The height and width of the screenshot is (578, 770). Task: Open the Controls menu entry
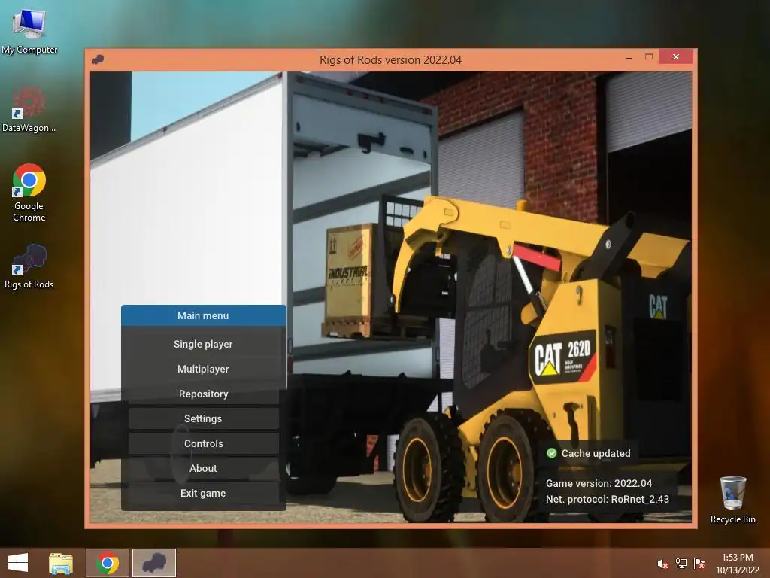click(x=203, y=443)
